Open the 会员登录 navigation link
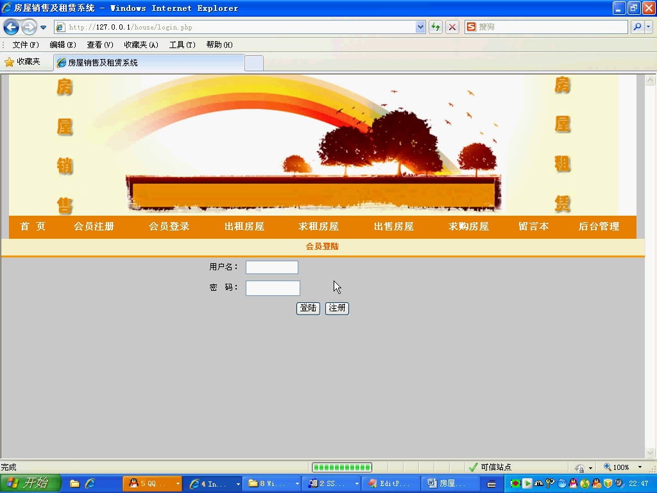 click(169, 227)
